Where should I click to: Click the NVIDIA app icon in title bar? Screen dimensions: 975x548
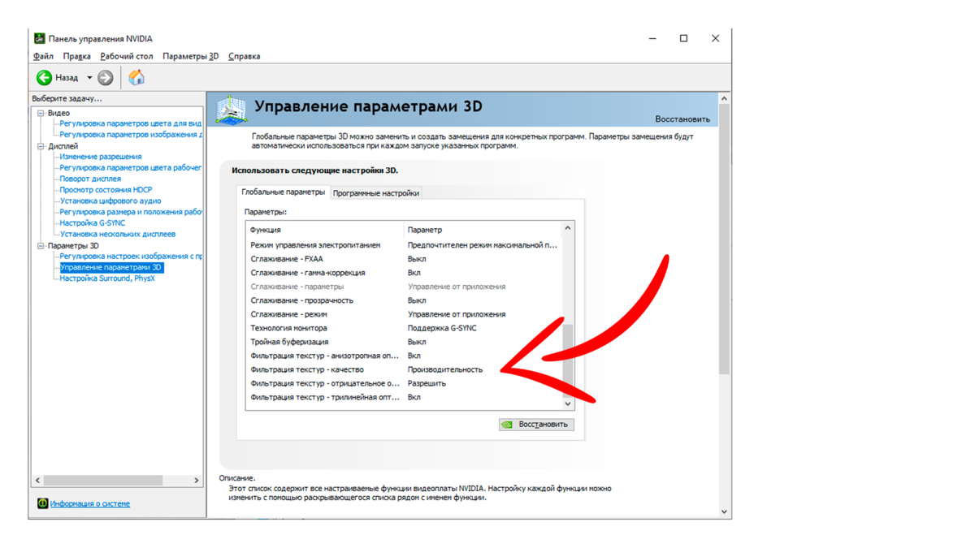[39, 38]
